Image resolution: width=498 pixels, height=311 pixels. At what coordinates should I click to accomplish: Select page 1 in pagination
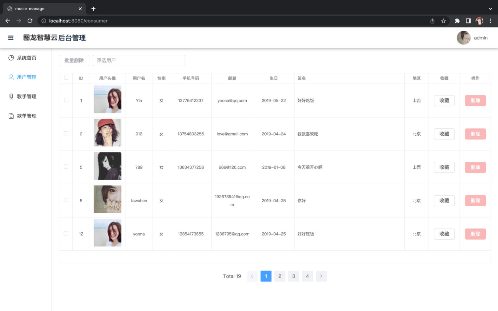pyautogui.click(x=266, y=276)
